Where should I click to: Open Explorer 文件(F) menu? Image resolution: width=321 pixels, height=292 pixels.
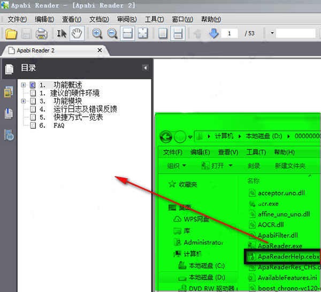click(x=173, y=152)
